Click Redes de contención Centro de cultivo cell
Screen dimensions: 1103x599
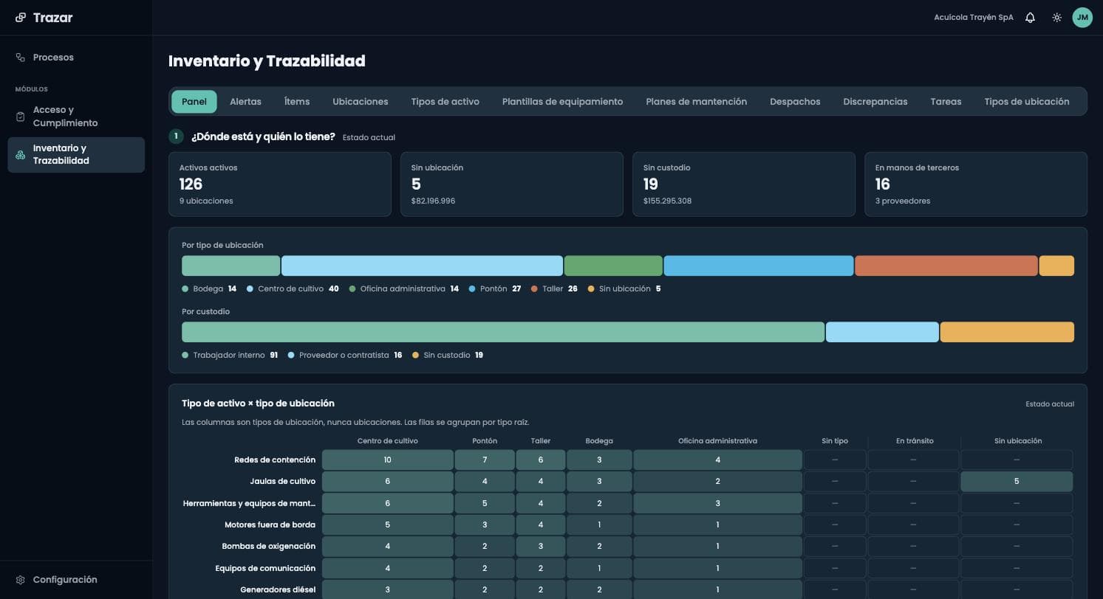(388, 460)
